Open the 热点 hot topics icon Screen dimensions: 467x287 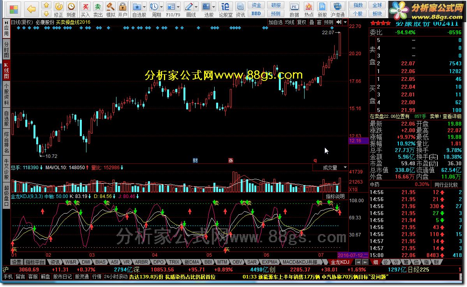pyautogui.click(x=309, y=9)
